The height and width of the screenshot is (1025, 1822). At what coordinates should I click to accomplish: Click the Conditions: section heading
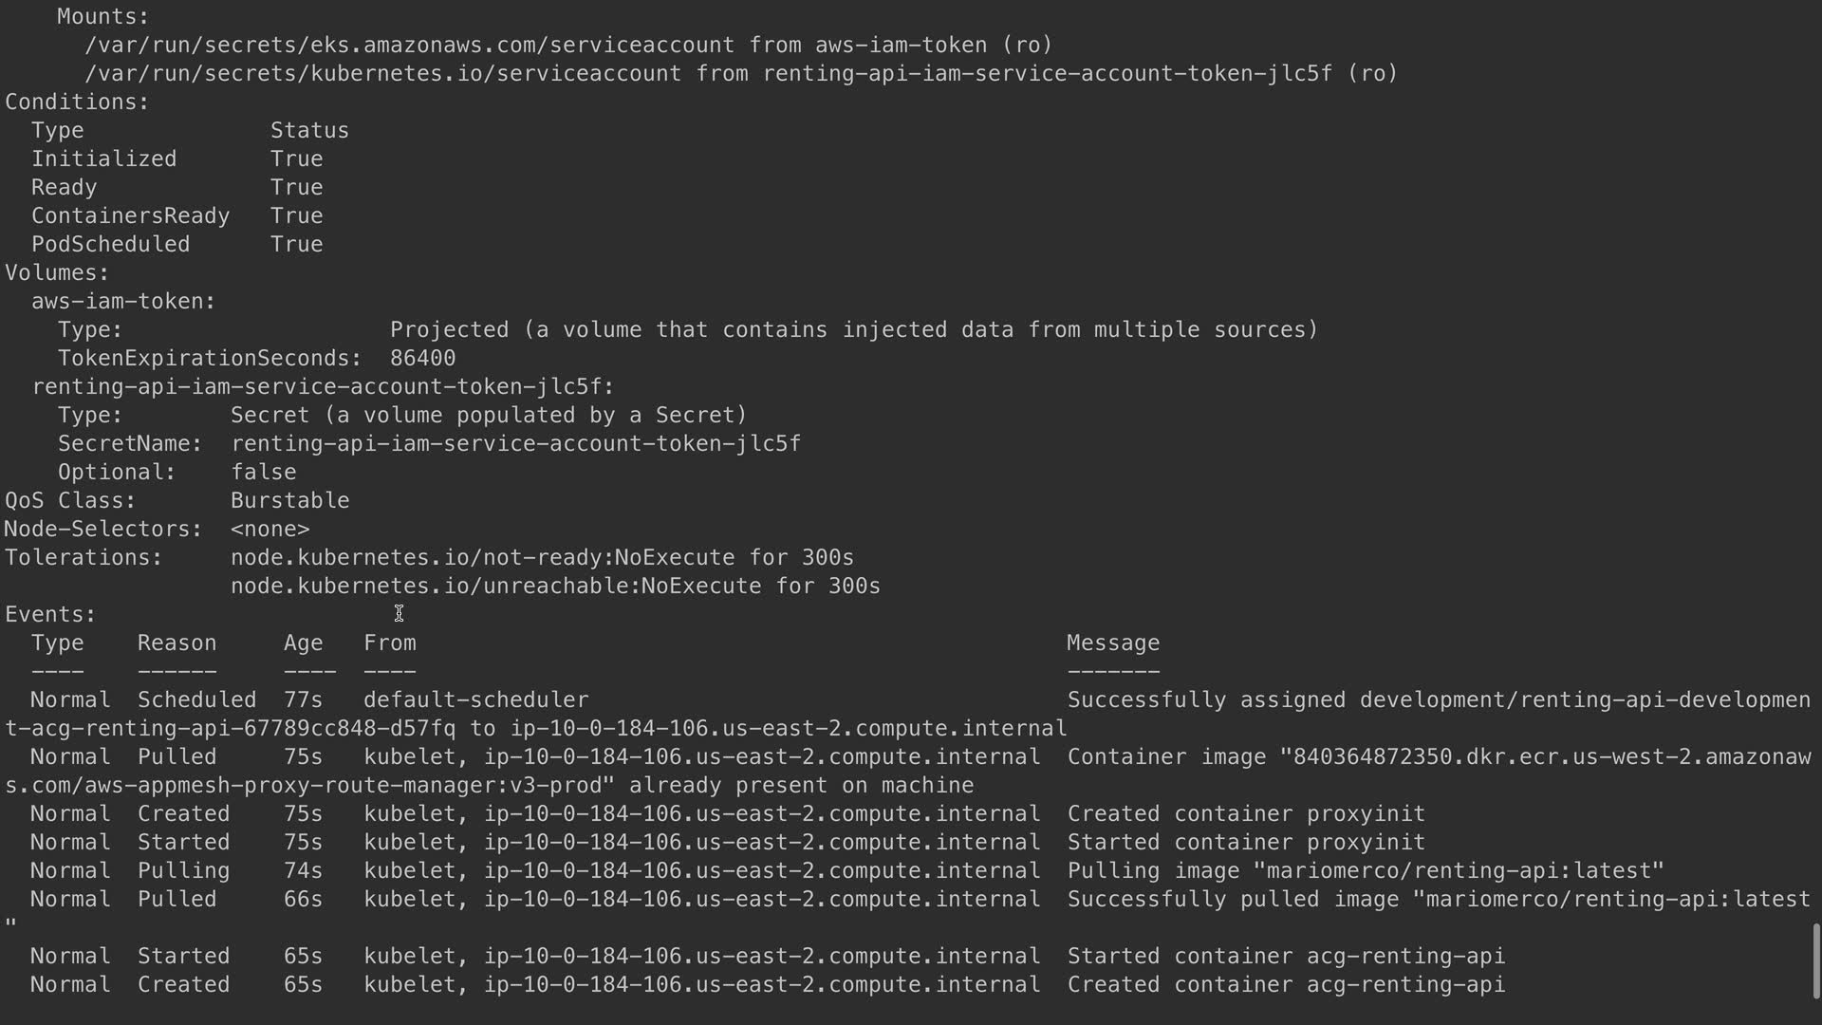tap(77, 102)
